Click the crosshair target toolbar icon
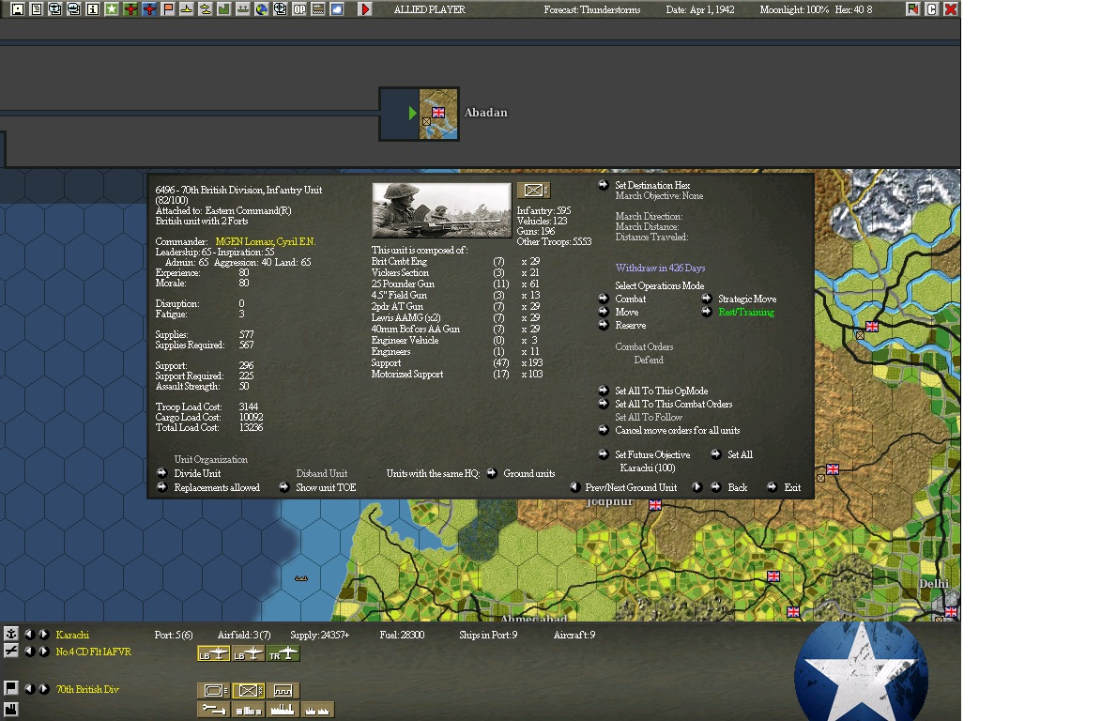Image resolution: width=1117 pixels, height=721 pixels. (281, 9)
